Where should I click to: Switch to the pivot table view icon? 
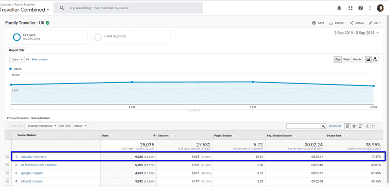coord(374,126)
